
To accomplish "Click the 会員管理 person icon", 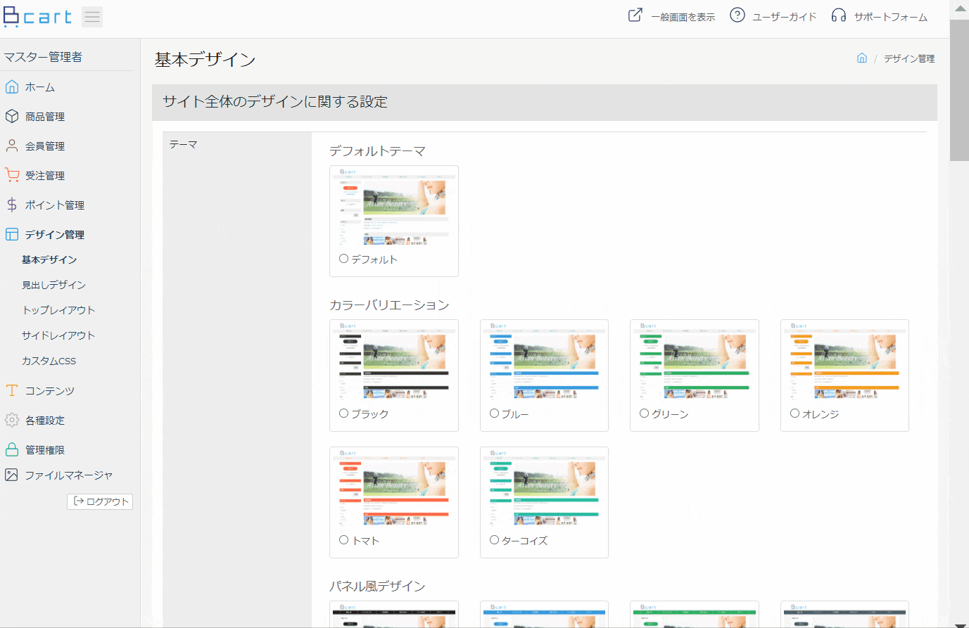I will coord(12,146).
